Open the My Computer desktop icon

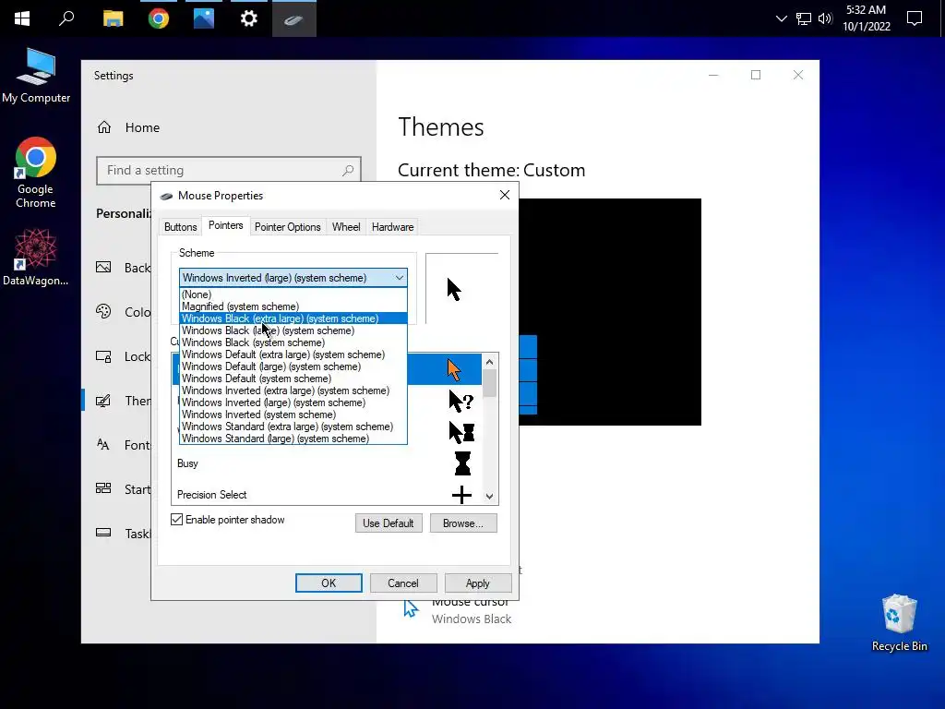click(x=36, y=76)
